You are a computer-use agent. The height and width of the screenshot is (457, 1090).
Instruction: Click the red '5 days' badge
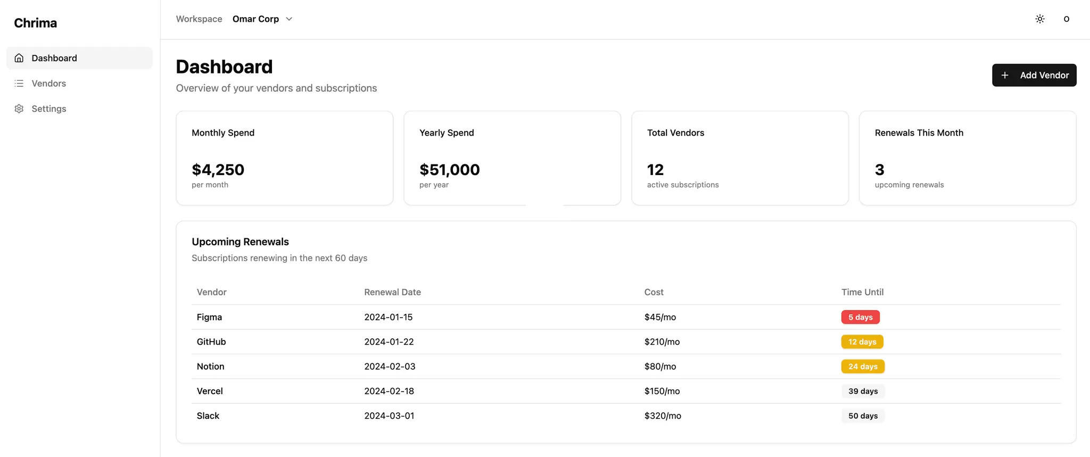point(861,317)
